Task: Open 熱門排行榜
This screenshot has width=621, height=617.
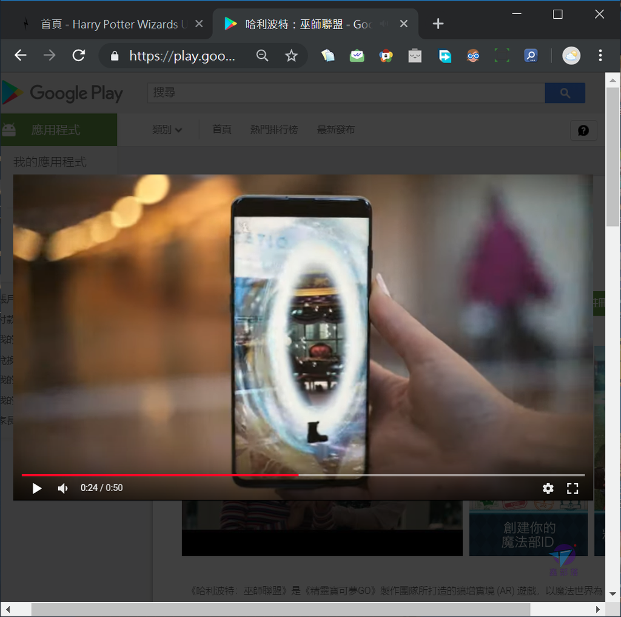Action: (x=274, y=130)
